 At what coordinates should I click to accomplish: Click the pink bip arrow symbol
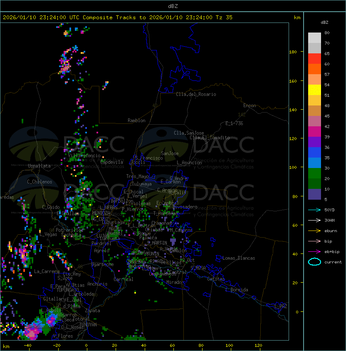(x=314, y=241)
